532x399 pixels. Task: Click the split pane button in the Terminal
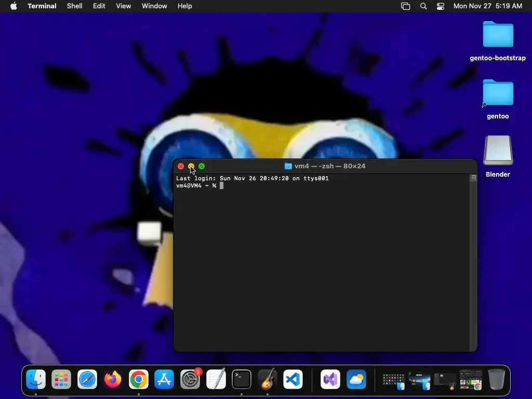coord(474,178)
